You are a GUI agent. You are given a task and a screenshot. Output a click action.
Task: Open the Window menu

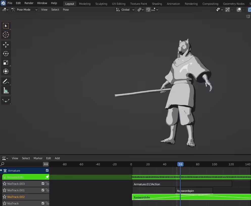point(42,3)
